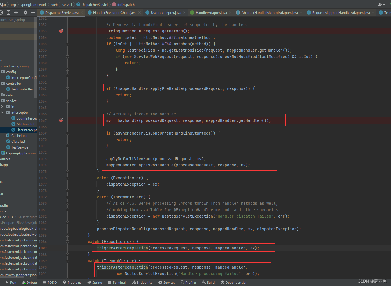Click springframework in the breadcrumb
The height and width of the screenshot is (286, 391).
click(34, 5)
